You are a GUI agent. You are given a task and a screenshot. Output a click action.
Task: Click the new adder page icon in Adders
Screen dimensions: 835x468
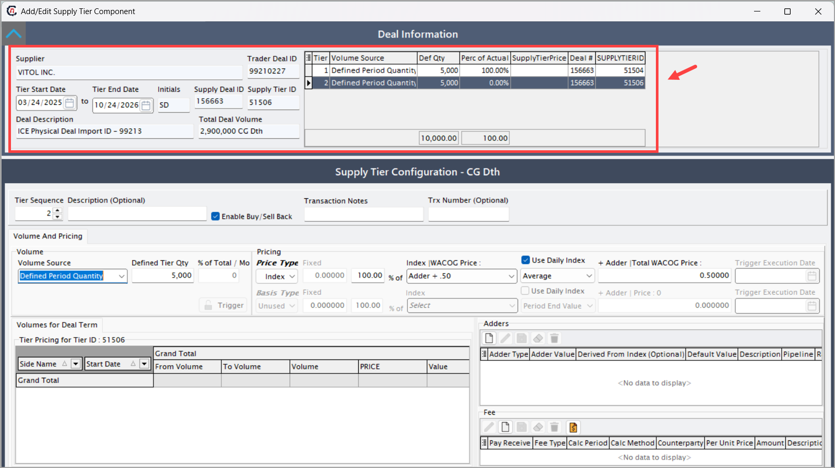(489, 338)
